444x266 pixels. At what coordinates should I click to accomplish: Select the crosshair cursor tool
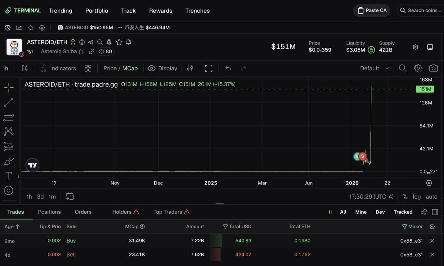coord(8,88)
